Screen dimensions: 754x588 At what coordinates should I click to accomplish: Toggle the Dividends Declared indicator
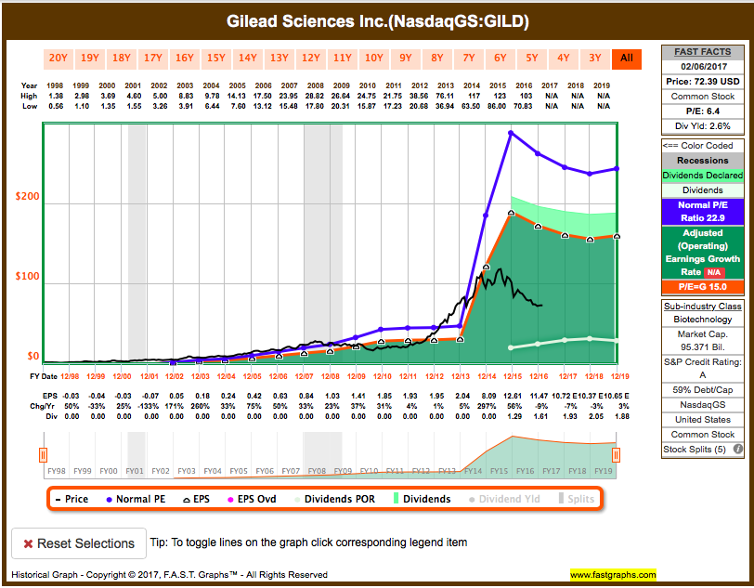tap(702, 175)
